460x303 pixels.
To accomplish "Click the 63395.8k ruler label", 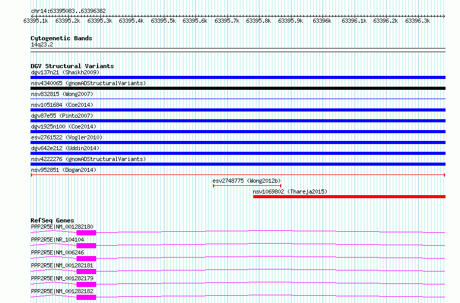I will click(x=259, y=21).
